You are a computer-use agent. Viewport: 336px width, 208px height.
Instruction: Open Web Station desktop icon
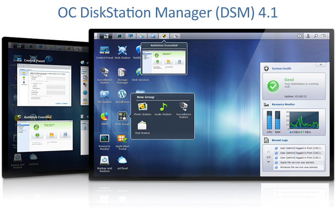pyautogui.click(x=122, y=52)
